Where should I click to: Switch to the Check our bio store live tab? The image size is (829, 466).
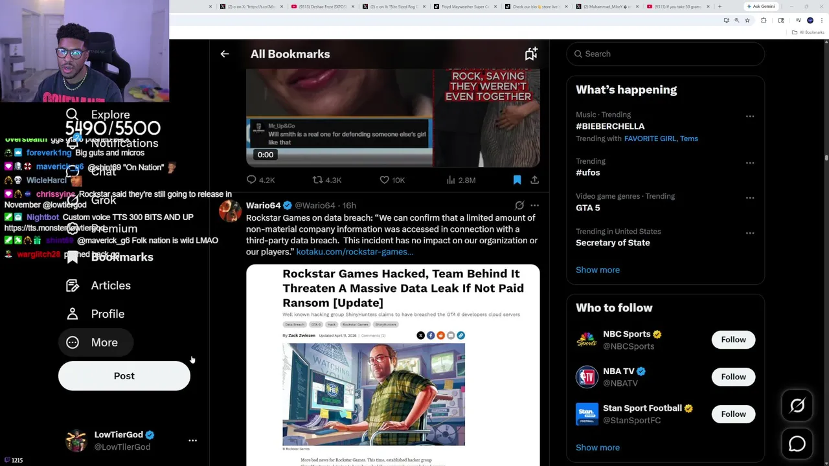coord(536,6)
